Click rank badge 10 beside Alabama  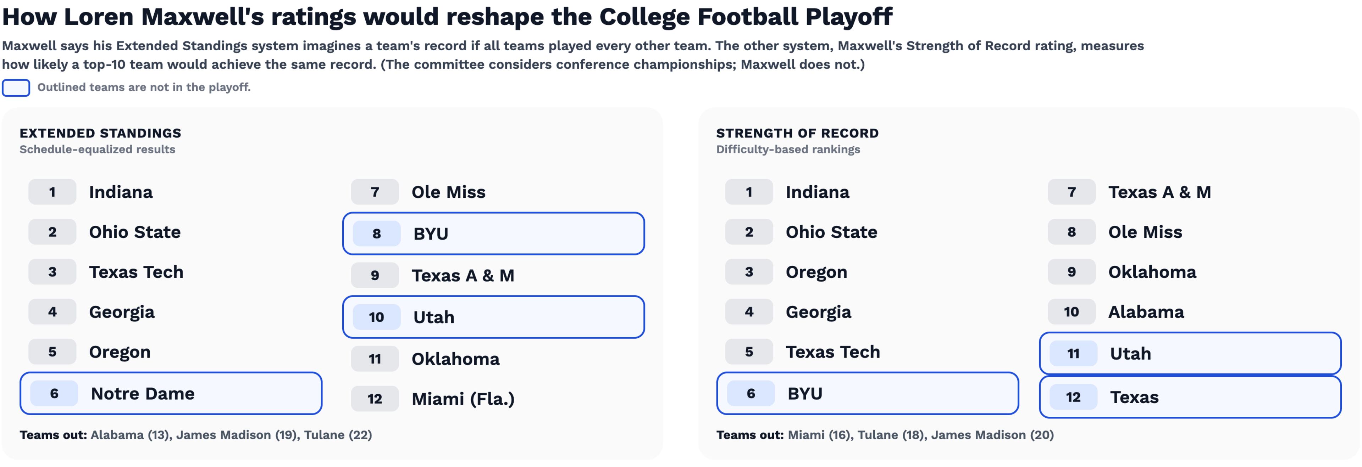tap(1071, 312)
